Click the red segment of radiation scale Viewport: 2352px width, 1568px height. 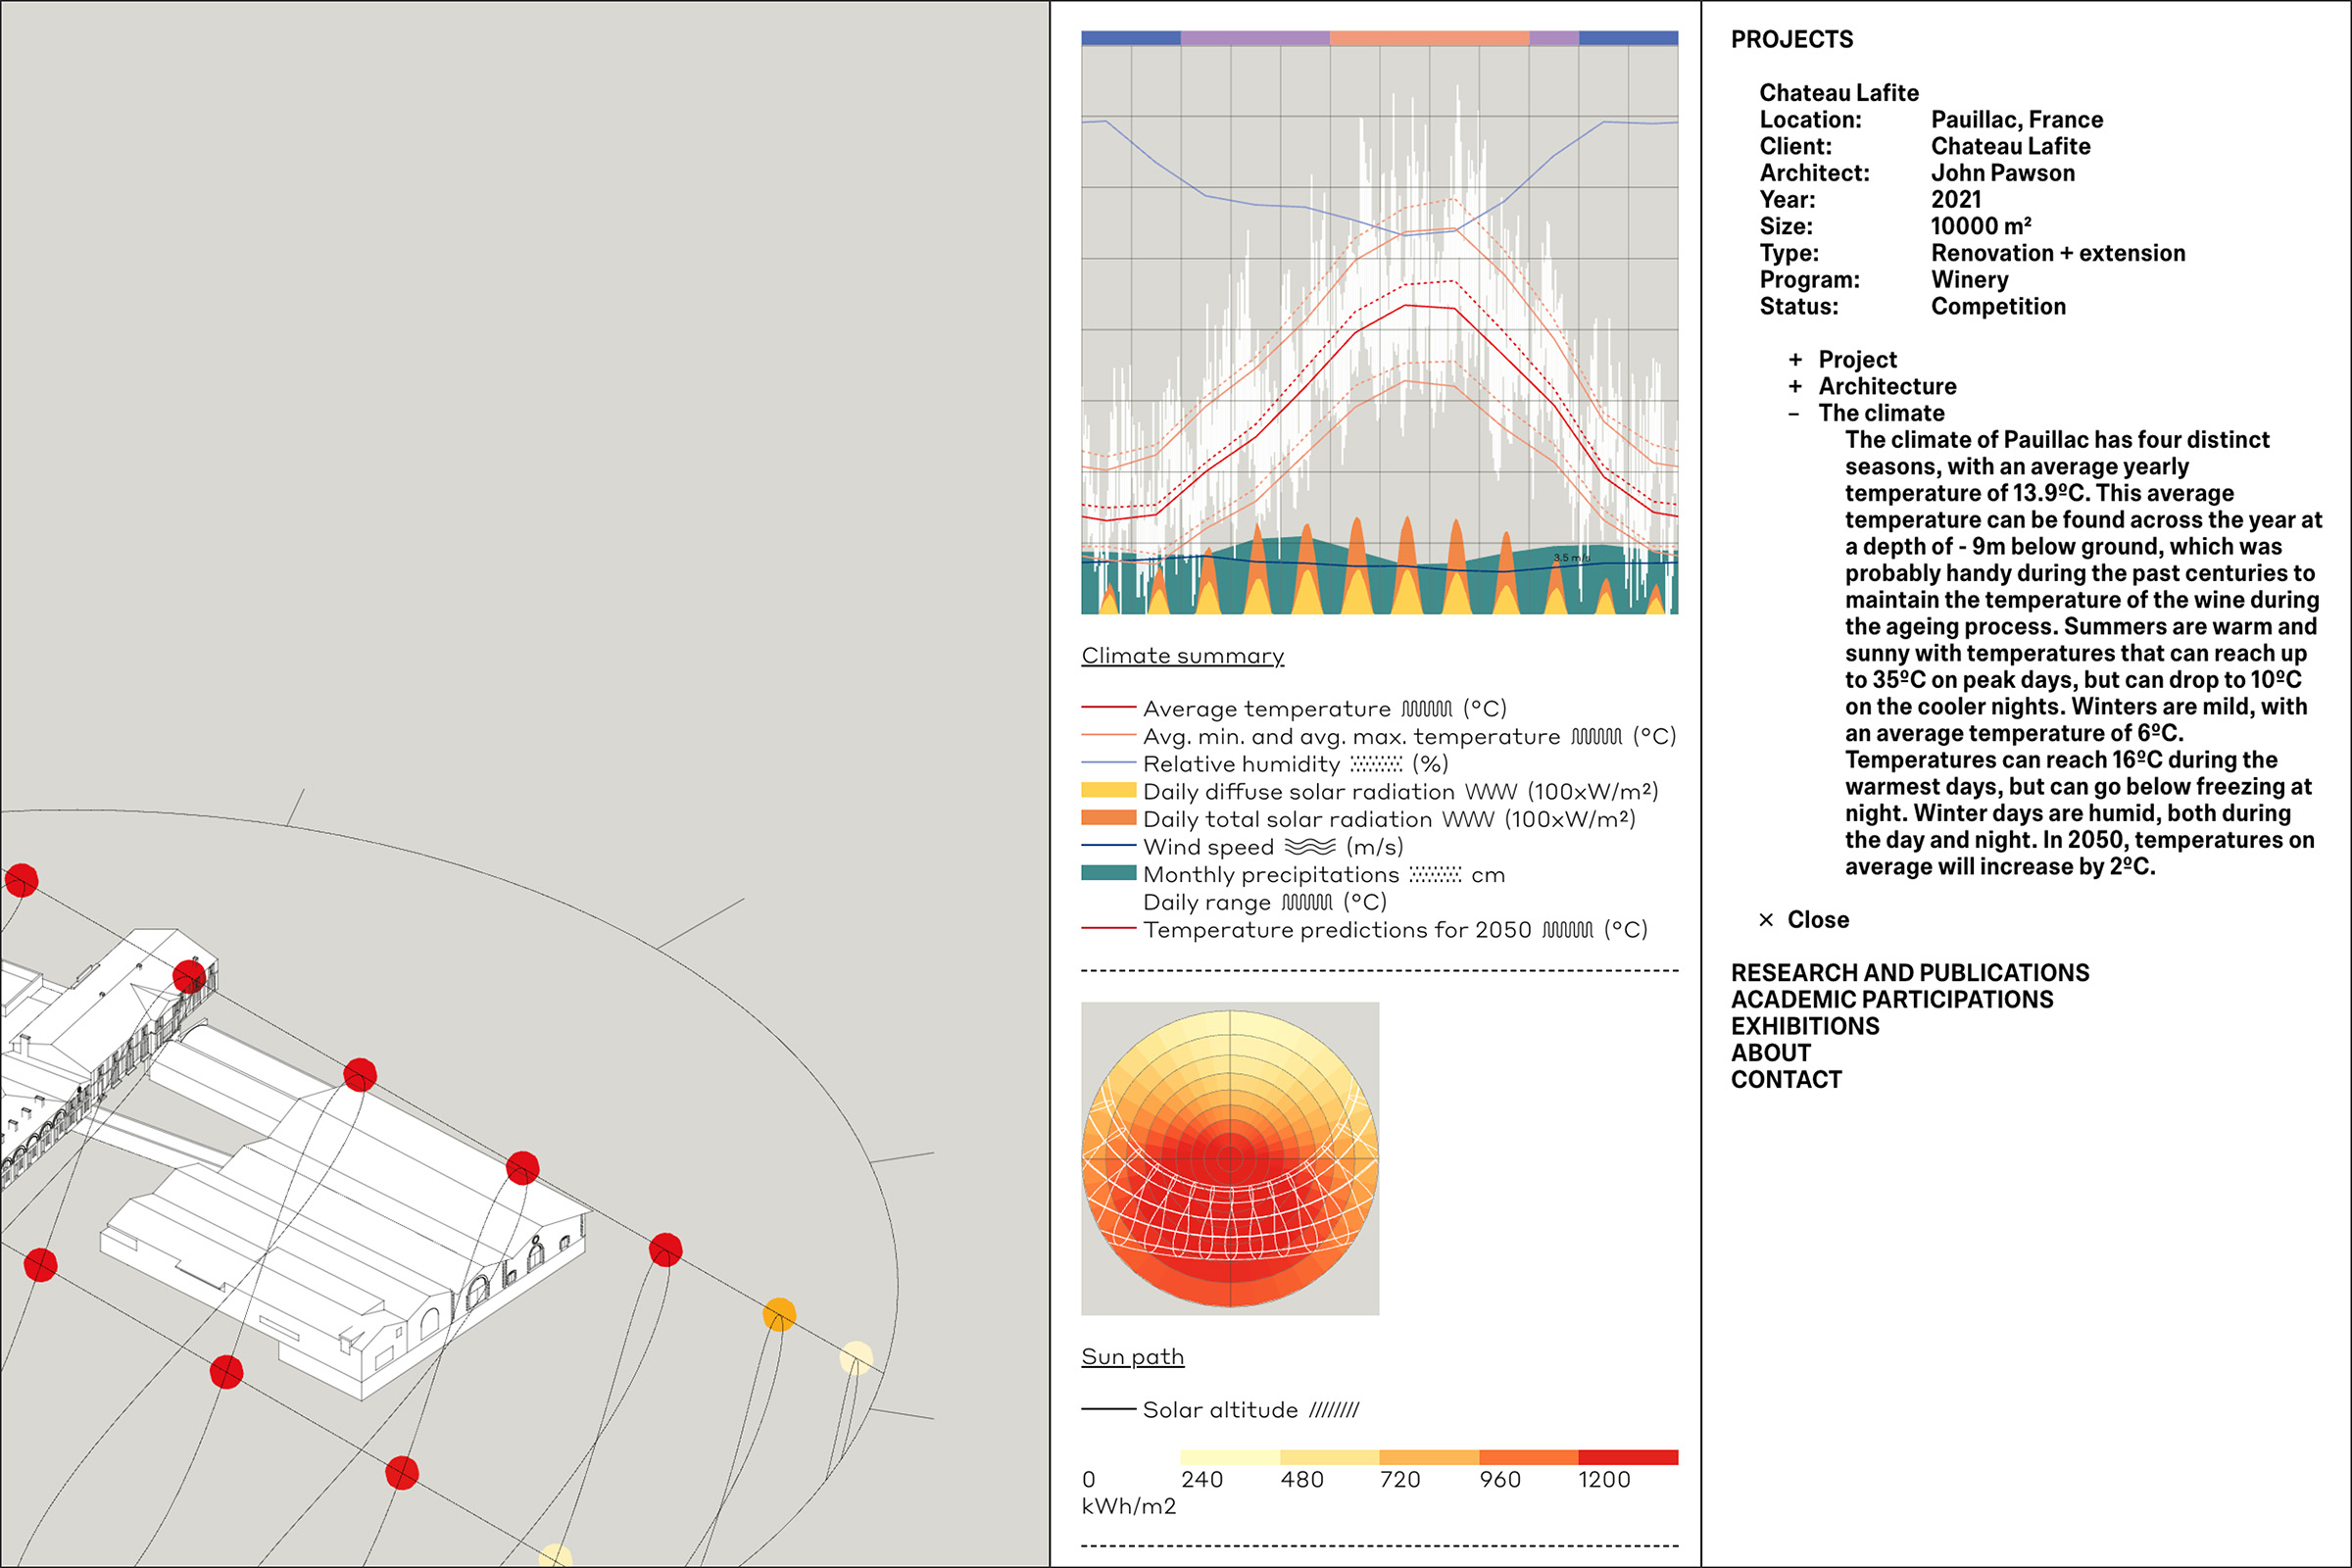tap(1628, 1457)
